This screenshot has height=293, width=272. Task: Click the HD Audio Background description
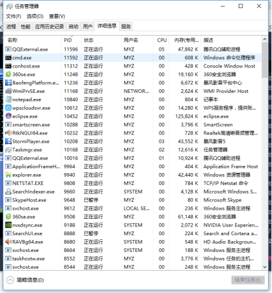[230, 242]
